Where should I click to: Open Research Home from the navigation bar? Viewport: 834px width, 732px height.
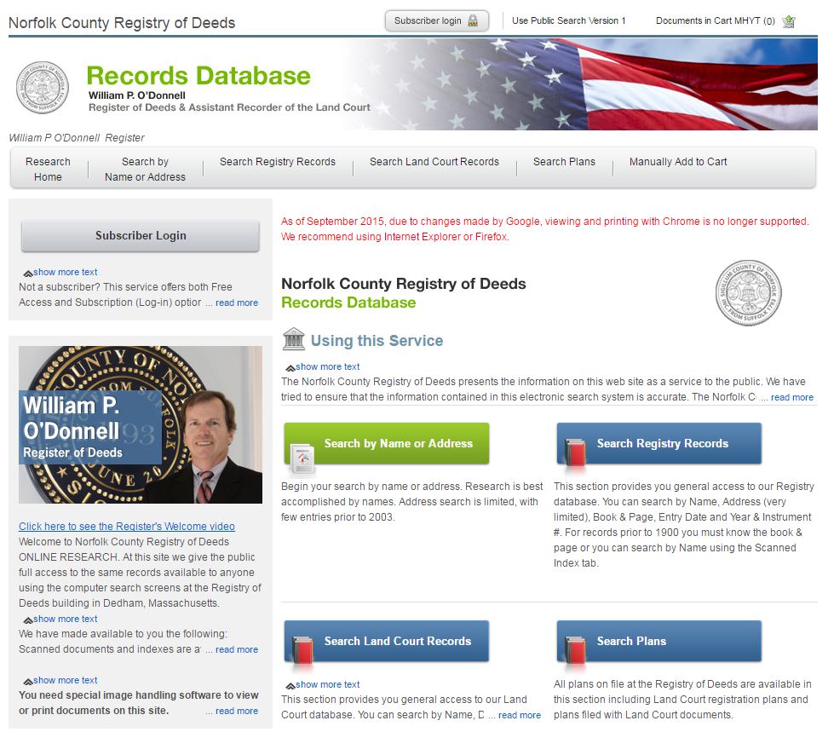(x=48, y=169)
